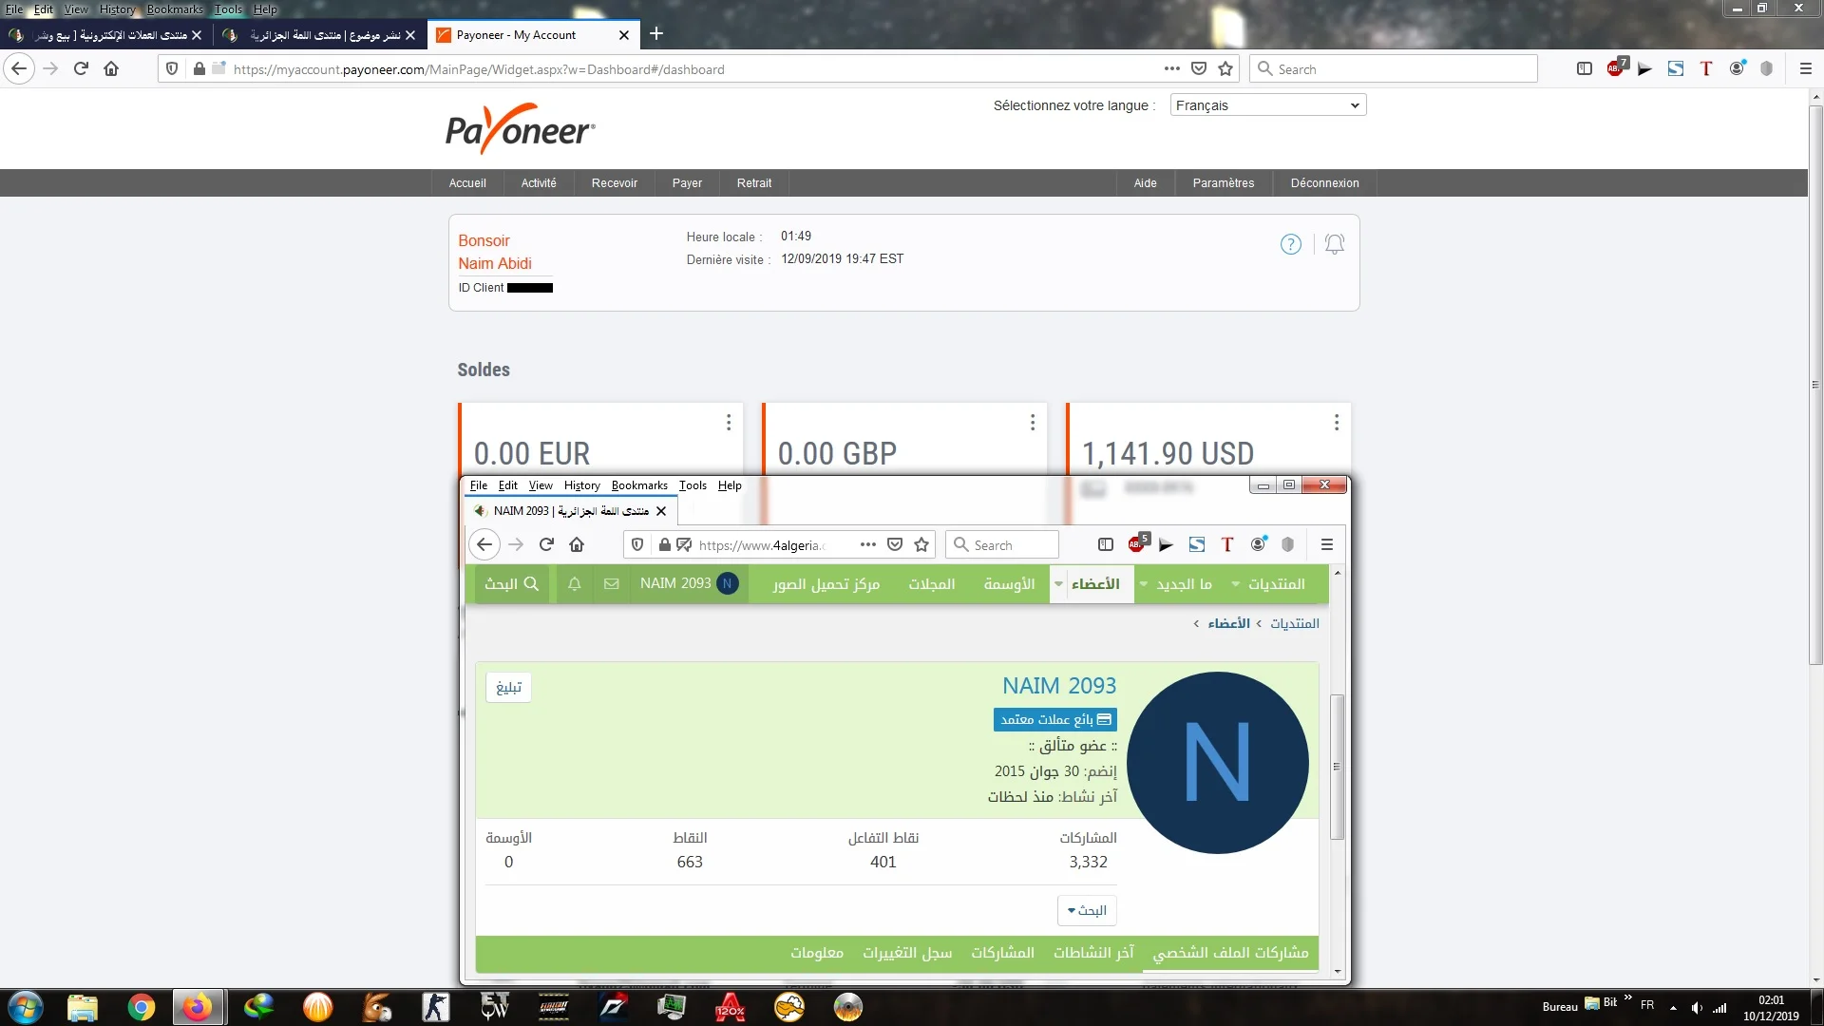The width and height of the screenshot is (1824, 1026).
Task: Open the forum inbox envelope icon
Action: 611,583
